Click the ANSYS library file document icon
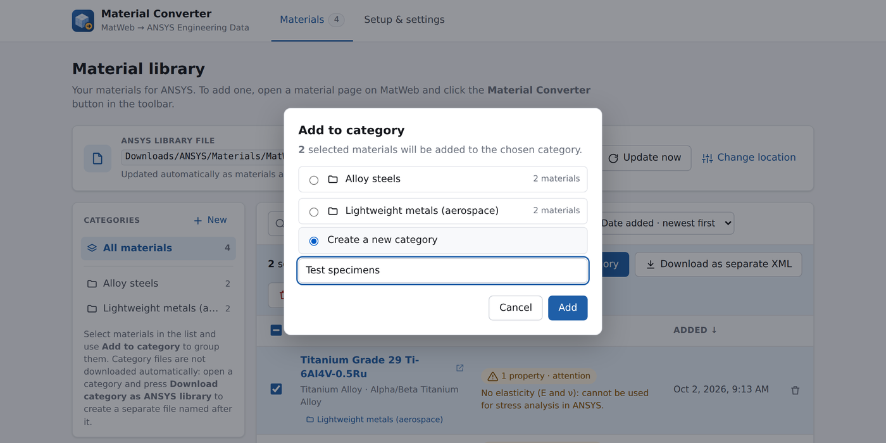Viewport: 886px width, 443px height. [x=97, y=158]
